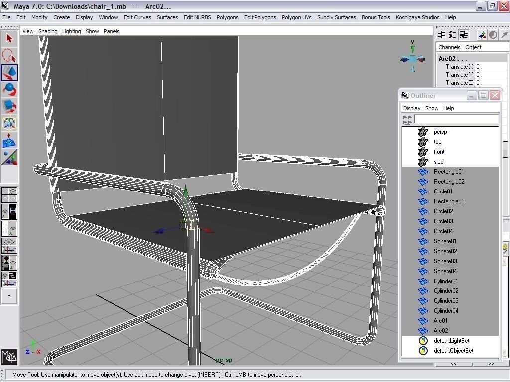
Task: Show the Channel Box only layout icon
Action: (441, 35)
